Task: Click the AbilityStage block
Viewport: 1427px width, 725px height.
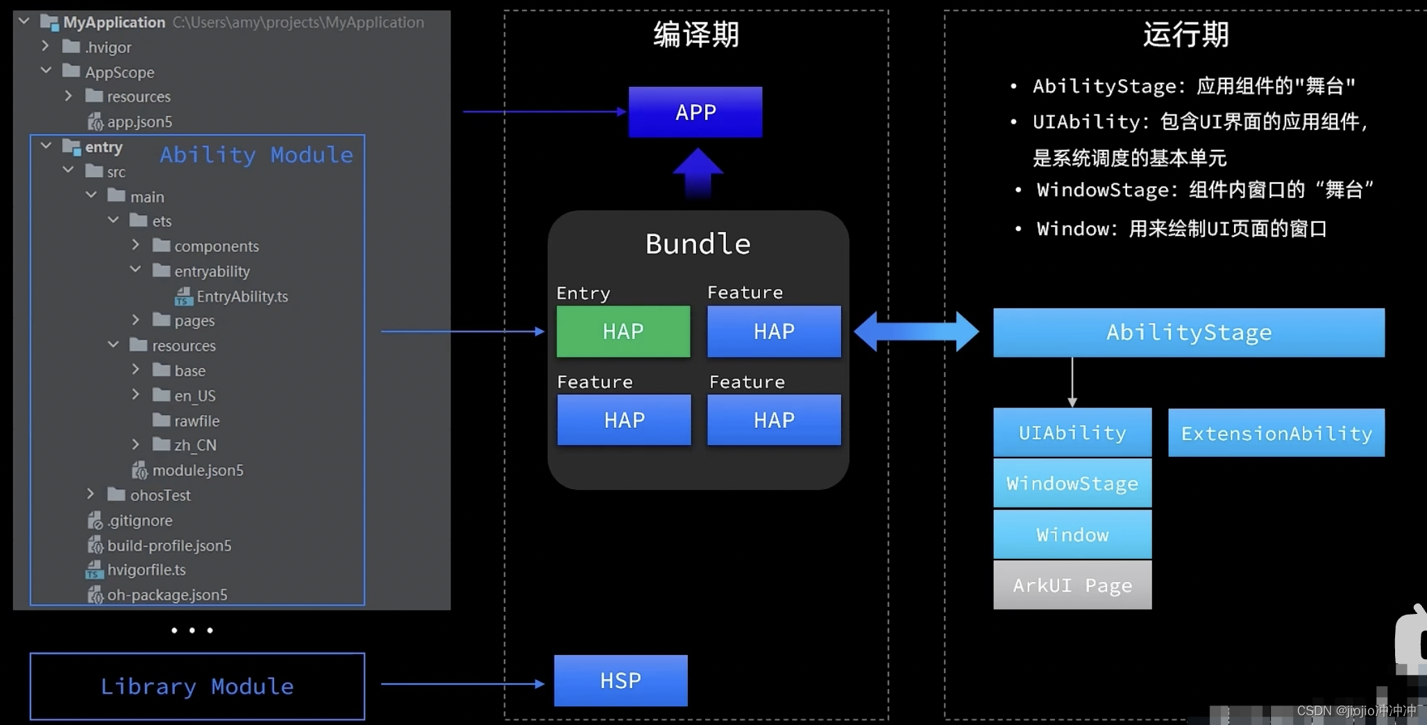Action: pyautogui.click(x=1189, y=333)
